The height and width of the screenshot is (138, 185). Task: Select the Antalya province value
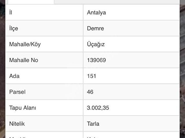click(x=96, y=12)
